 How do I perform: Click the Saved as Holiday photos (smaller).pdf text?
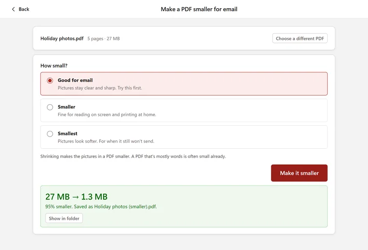click(115, 207)
